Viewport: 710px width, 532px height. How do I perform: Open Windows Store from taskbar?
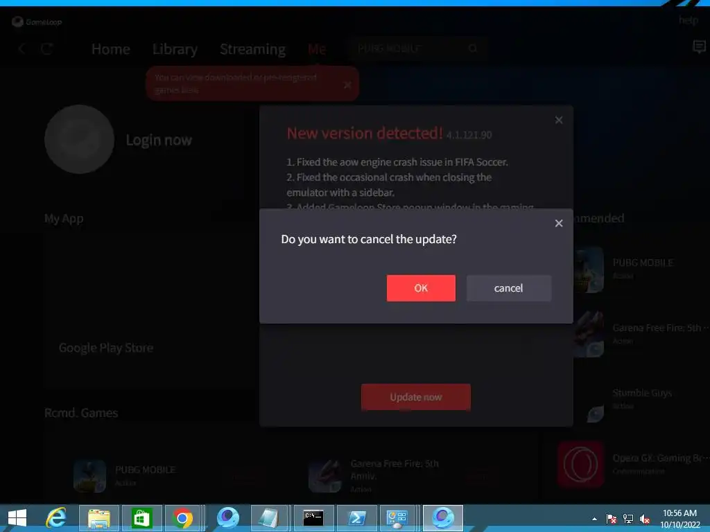[x=141, y=518]
